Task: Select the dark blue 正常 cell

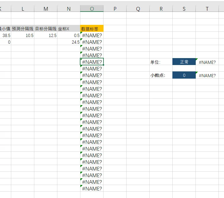Action: click(184, 62)
